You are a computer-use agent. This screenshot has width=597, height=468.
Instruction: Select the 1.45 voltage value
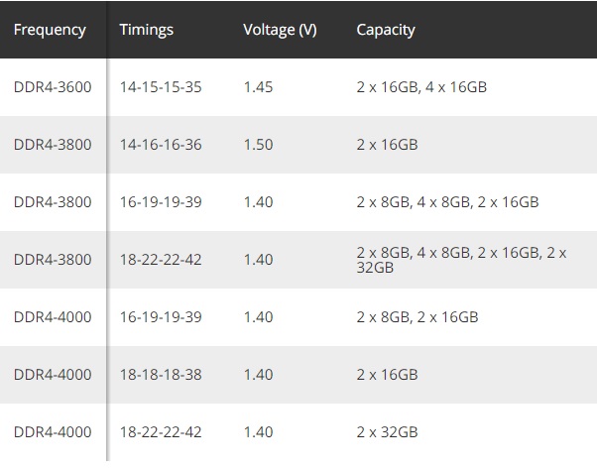(x=258, y=87)
